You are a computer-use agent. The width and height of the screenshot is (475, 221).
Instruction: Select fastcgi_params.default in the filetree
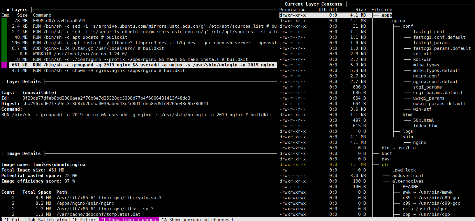pos(442,48)
